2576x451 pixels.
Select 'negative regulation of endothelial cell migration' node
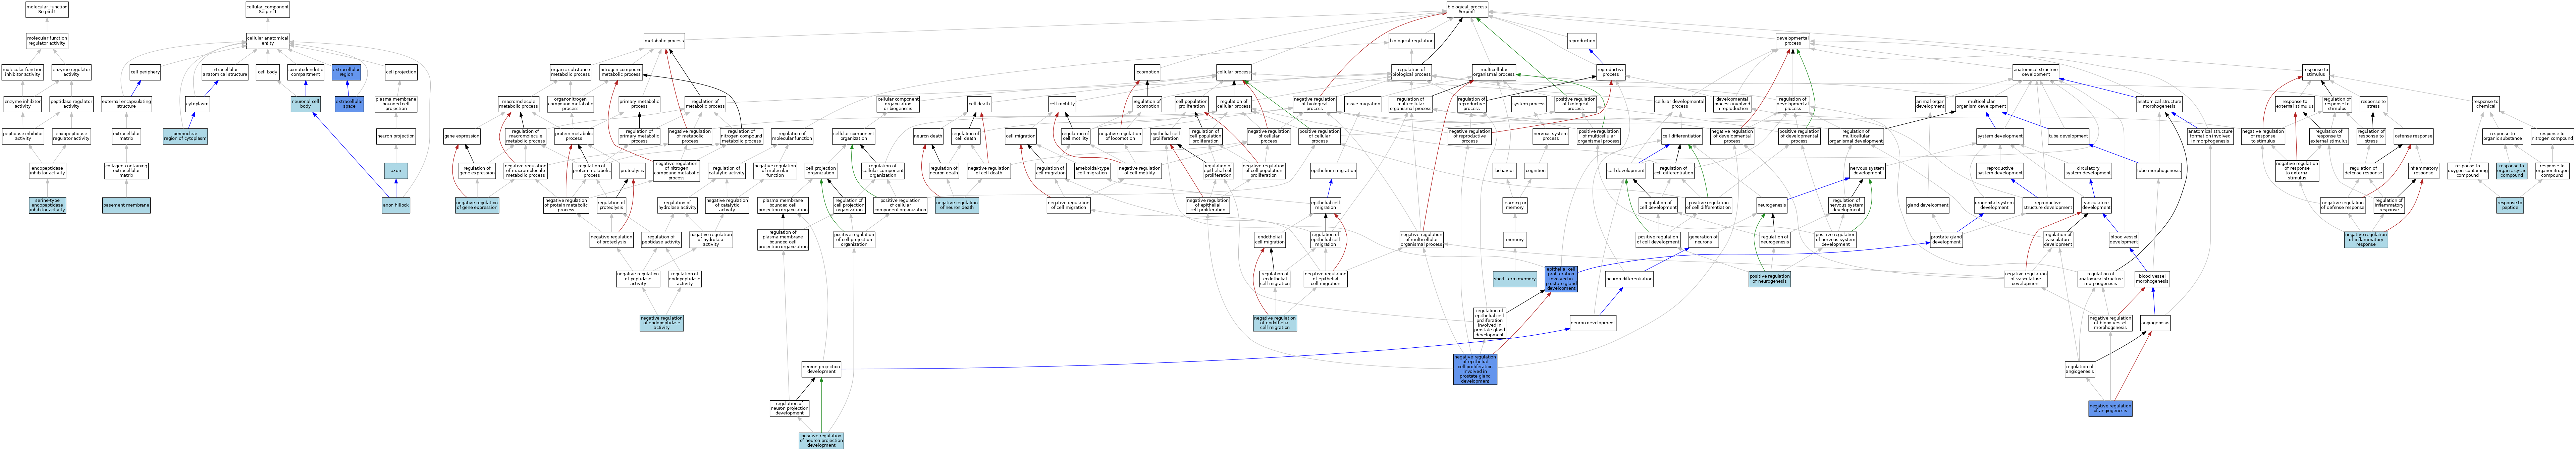coord(1275,323)
